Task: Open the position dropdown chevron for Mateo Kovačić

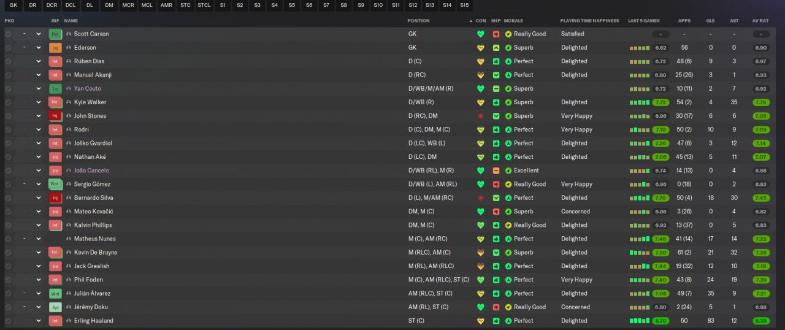Action: (39, 212)
